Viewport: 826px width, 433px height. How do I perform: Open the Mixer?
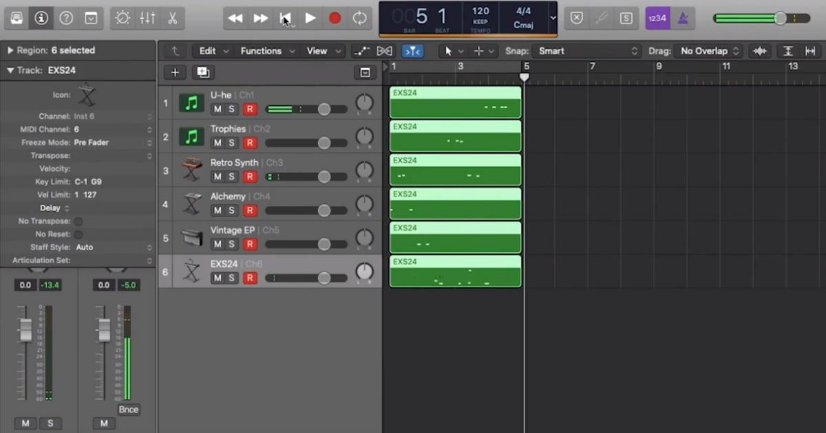(x=147, y=18)
